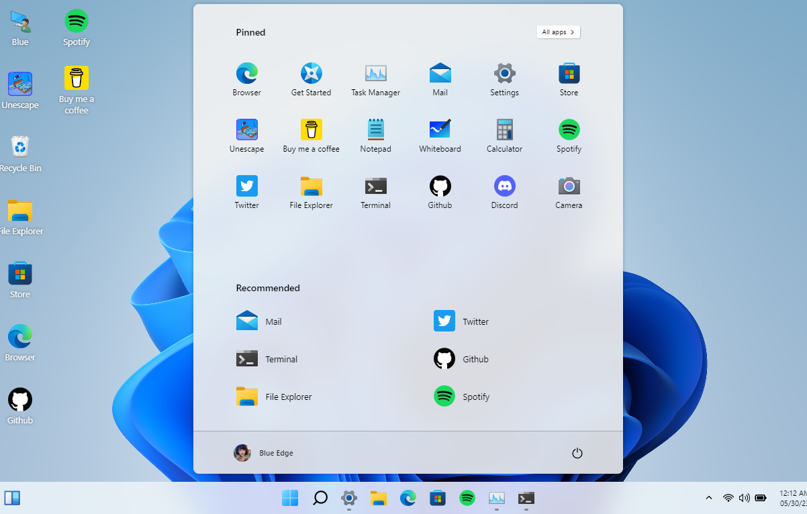
Task: Open Task Manager from pinned apps
Action: 375,79
